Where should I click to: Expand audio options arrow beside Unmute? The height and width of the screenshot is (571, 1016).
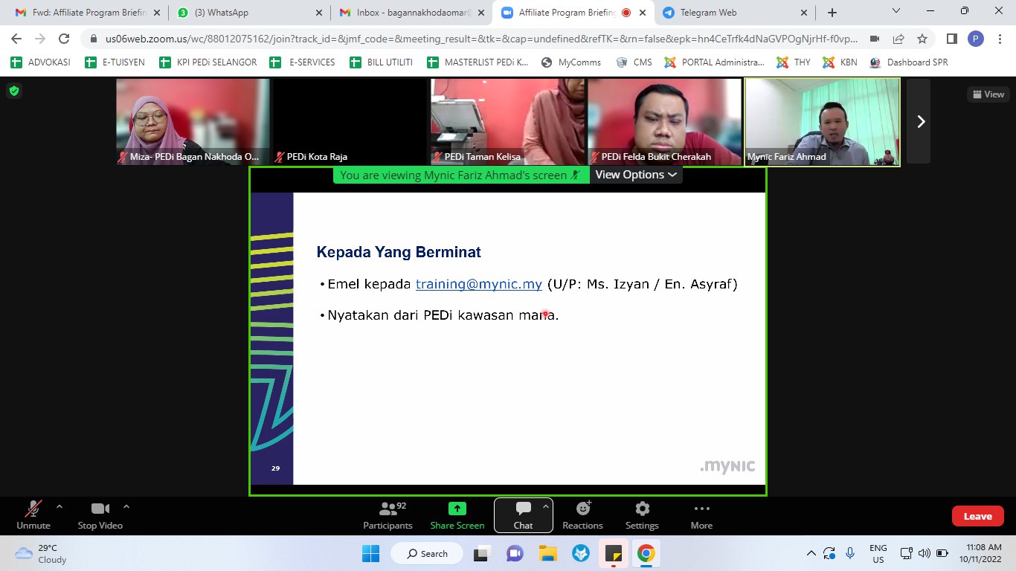[60, 507]
